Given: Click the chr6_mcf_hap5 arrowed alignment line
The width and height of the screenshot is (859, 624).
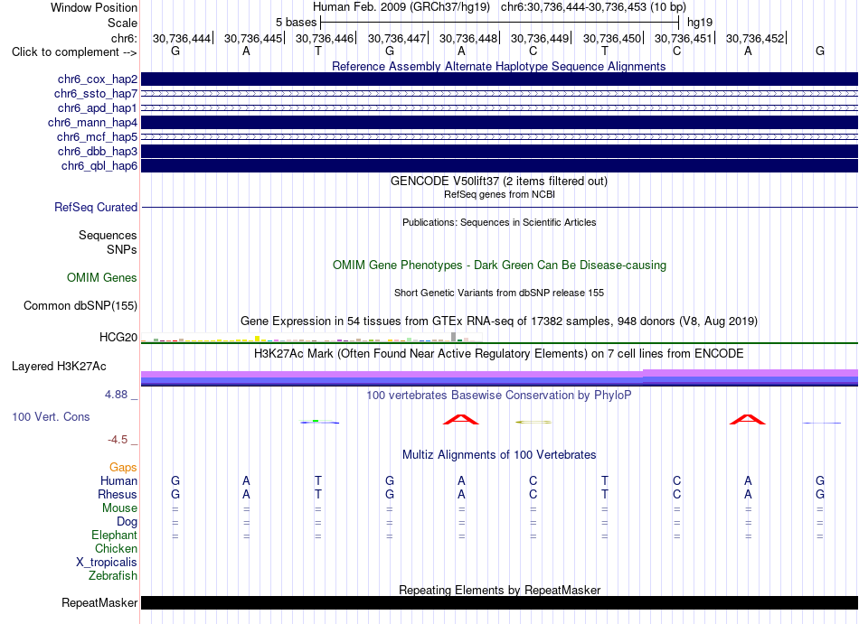Looking at the screenshot, I should 499,136.
